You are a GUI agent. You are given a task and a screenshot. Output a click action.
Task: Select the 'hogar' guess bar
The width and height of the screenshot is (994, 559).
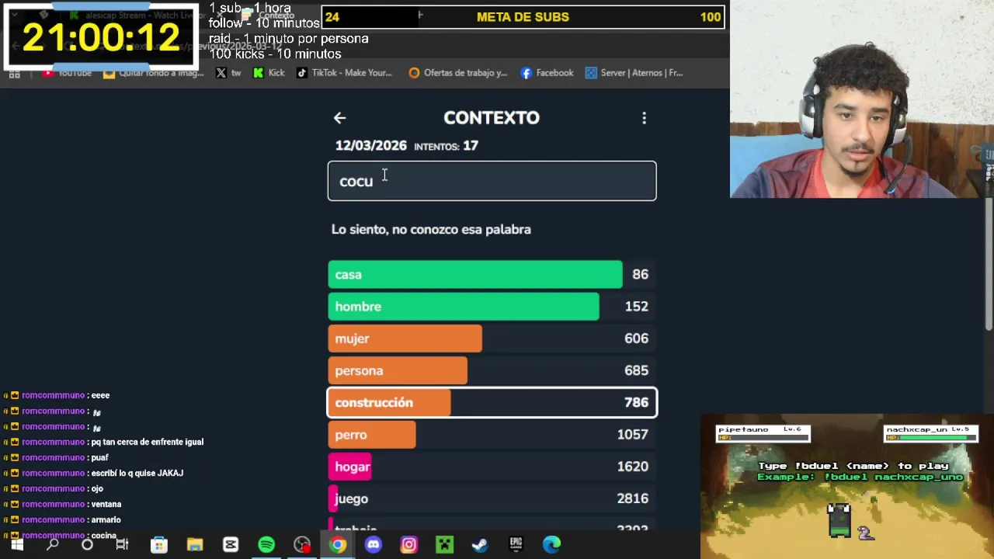click(x=492, y=467)
